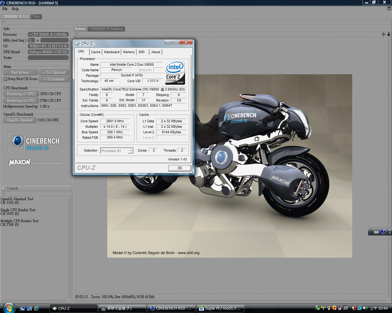Screen dimensions: 392x313
Task: Click the Multiplier value x 14.0 (6 - 14)
Action: (x=115, y=127)
